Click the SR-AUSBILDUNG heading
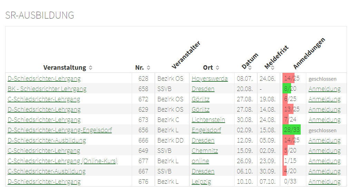 pos(40,15)
